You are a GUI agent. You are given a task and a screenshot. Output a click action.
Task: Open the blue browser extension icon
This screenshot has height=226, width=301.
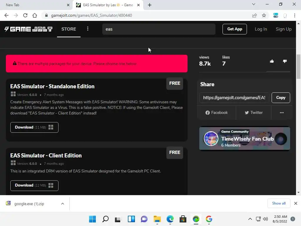coord(276,15)
